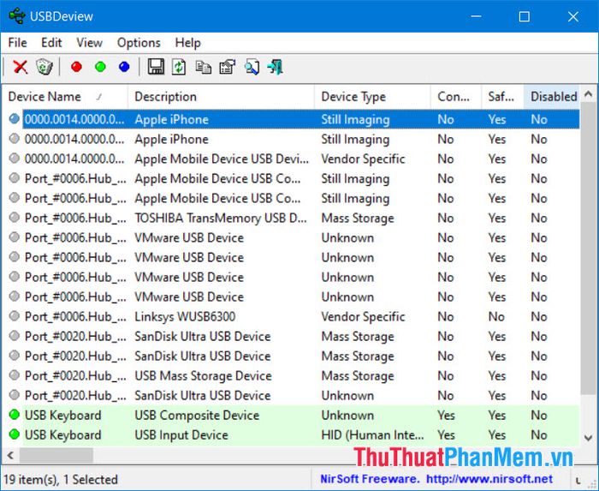The width and height of the screenshot is (599, 491).
Task: Click HID (Human Inte... device type cell
Action: point(372,434)
